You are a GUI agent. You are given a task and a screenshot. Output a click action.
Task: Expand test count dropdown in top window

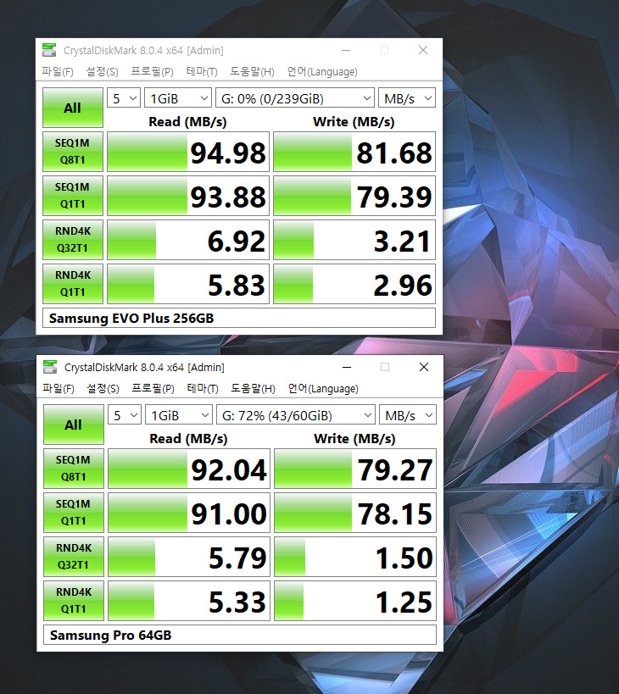pyautogui.click(x=124, y=97)
